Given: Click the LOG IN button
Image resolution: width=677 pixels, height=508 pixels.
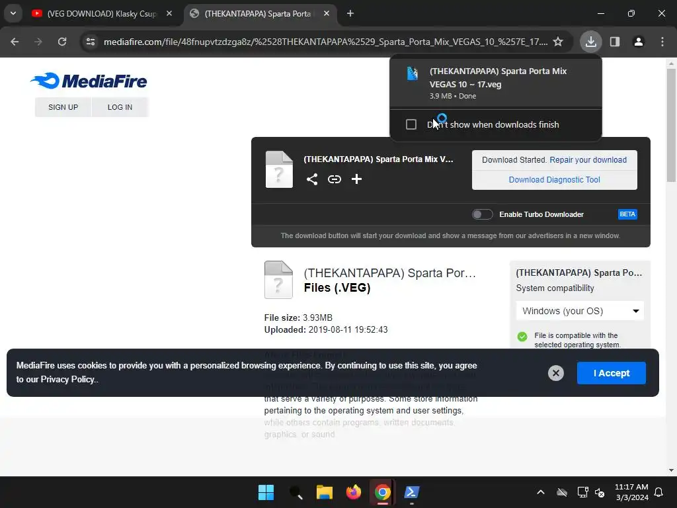Looking at the screenshot, I should [120, 107].
